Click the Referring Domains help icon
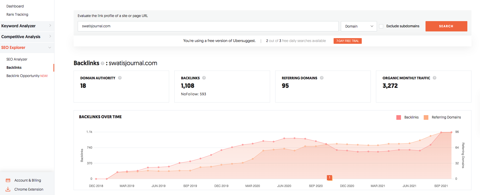The image size is (480, 195). click(322, 78)
